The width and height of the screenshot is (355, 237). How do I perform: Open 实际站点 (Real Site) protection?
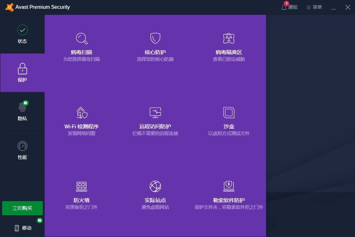[155, 193]
